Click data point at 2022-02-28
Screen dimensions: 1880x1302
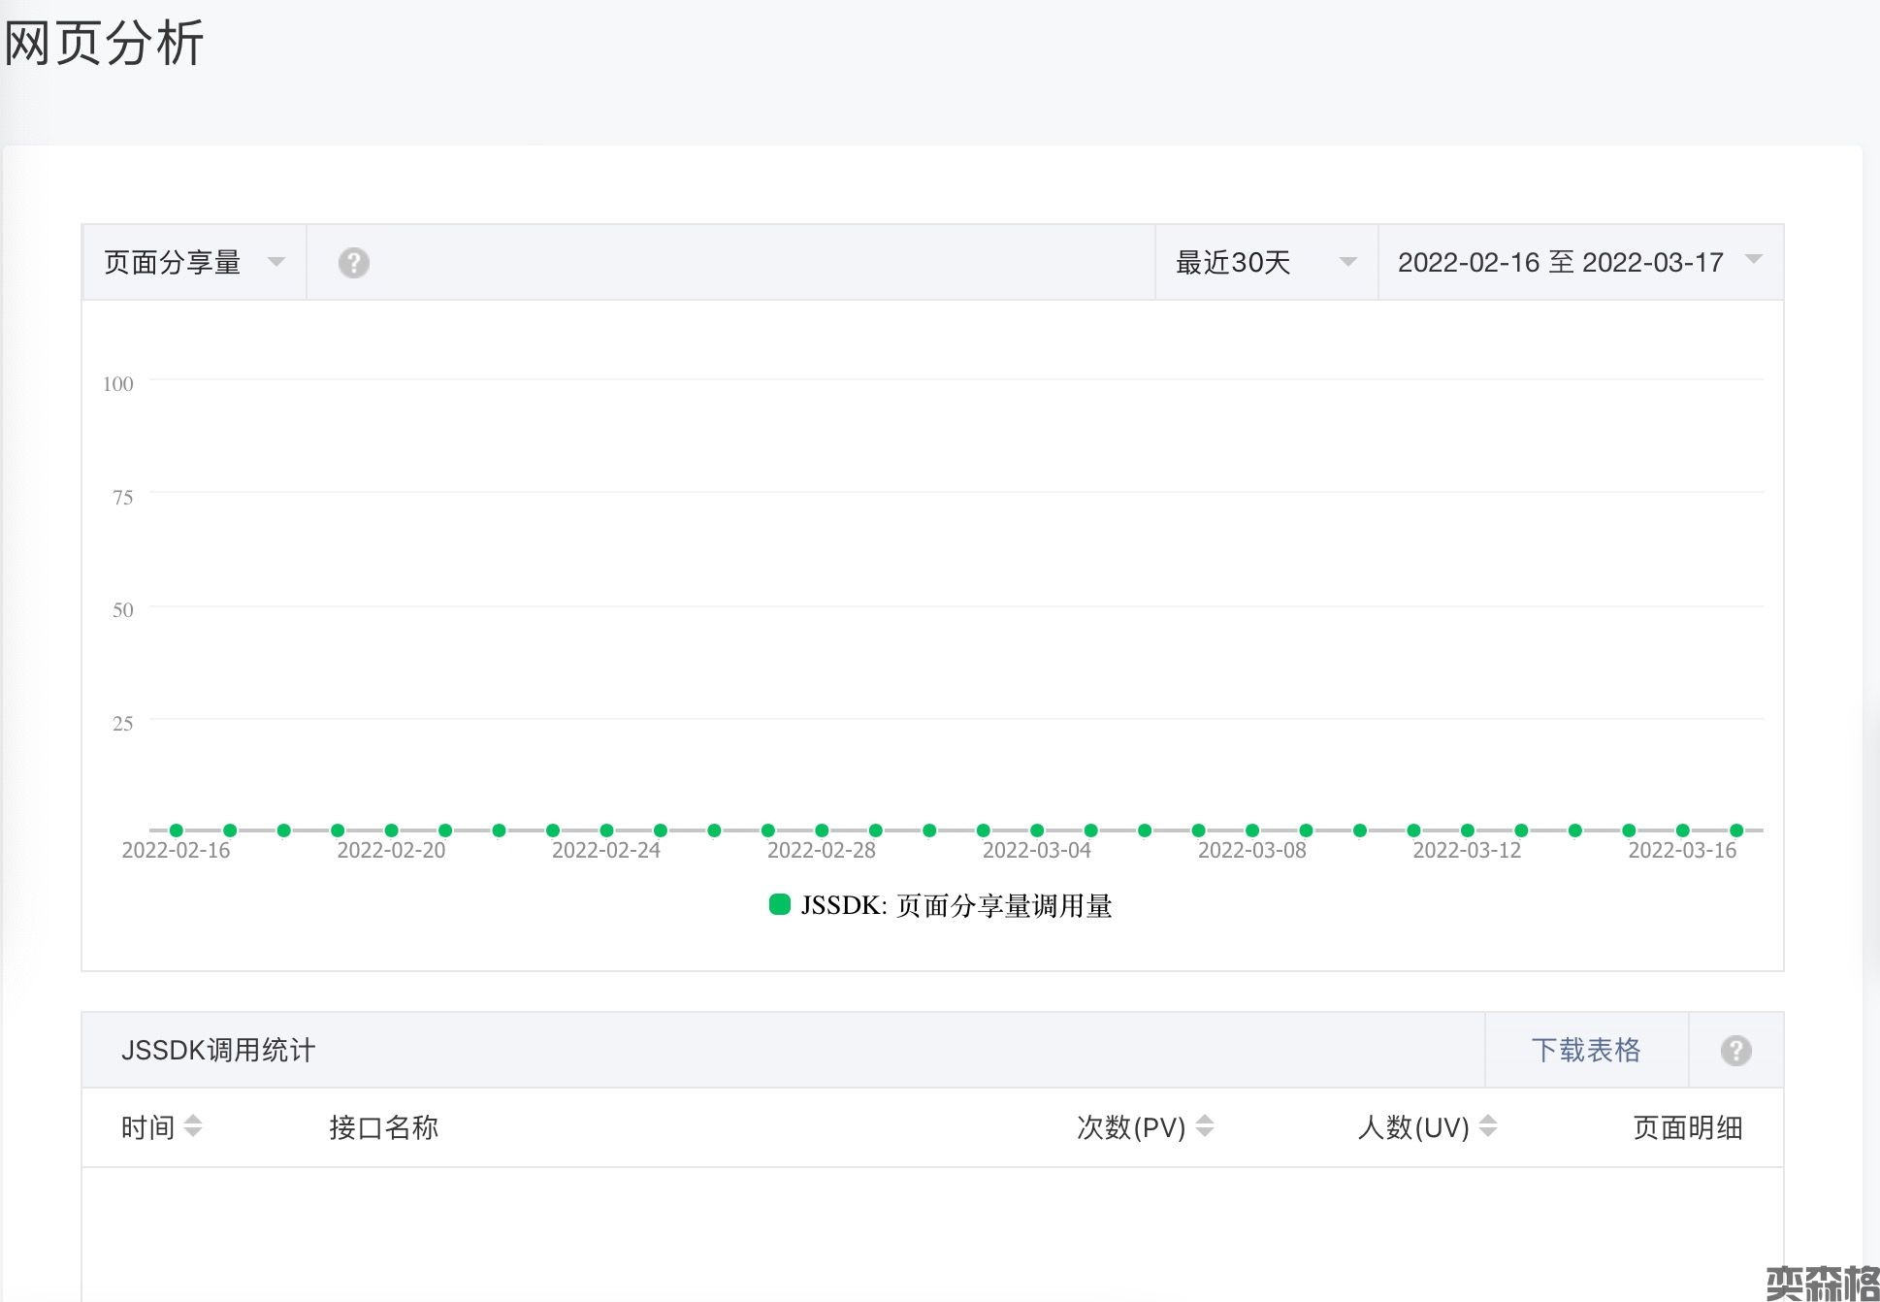point(822,830)
